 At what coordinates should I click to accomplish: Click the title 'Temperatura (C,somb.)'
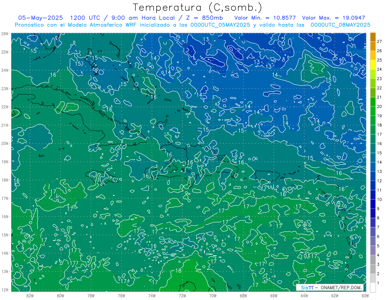coord(198,7)
